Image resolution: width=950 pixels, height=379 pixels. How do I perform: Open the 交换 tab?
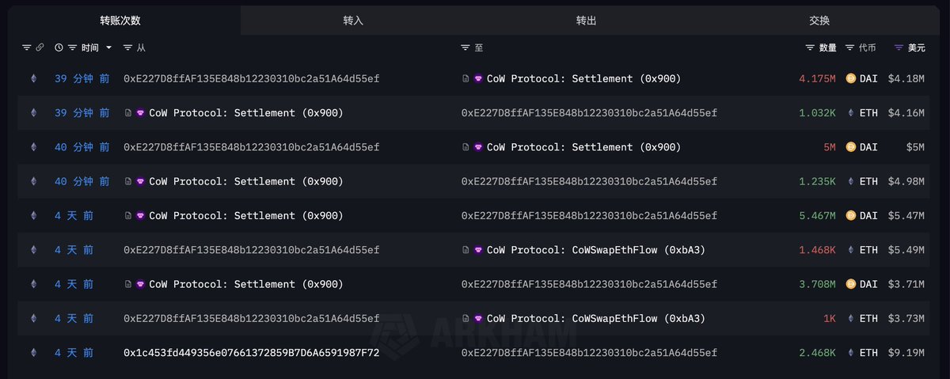click(819, 20)
